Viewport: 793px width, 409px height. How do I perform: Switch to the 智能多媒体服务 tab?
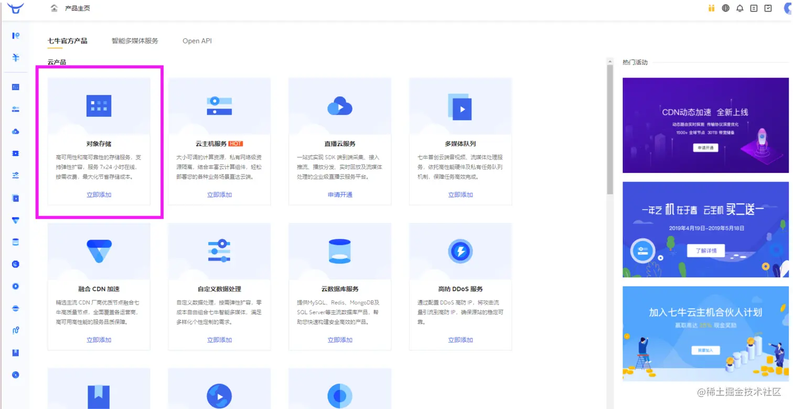point(135,41)
